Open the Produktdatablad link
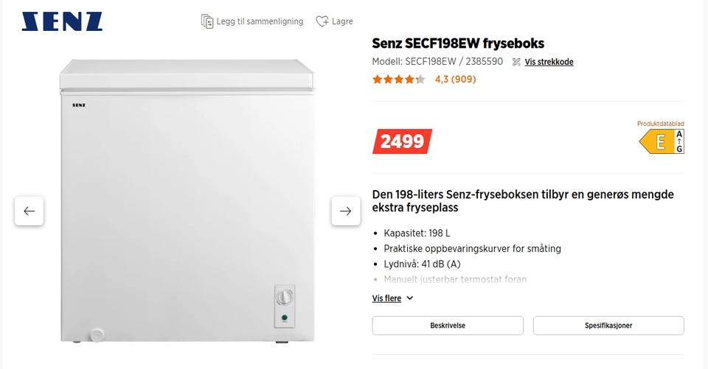708x369 pixels. click(660, 124)
